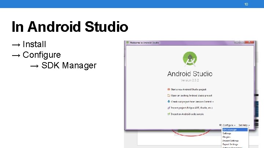Image resolution: width=264 pixels, height=148 pixels.
Task: Click the slide title In Android Studio
Action: 70,27
